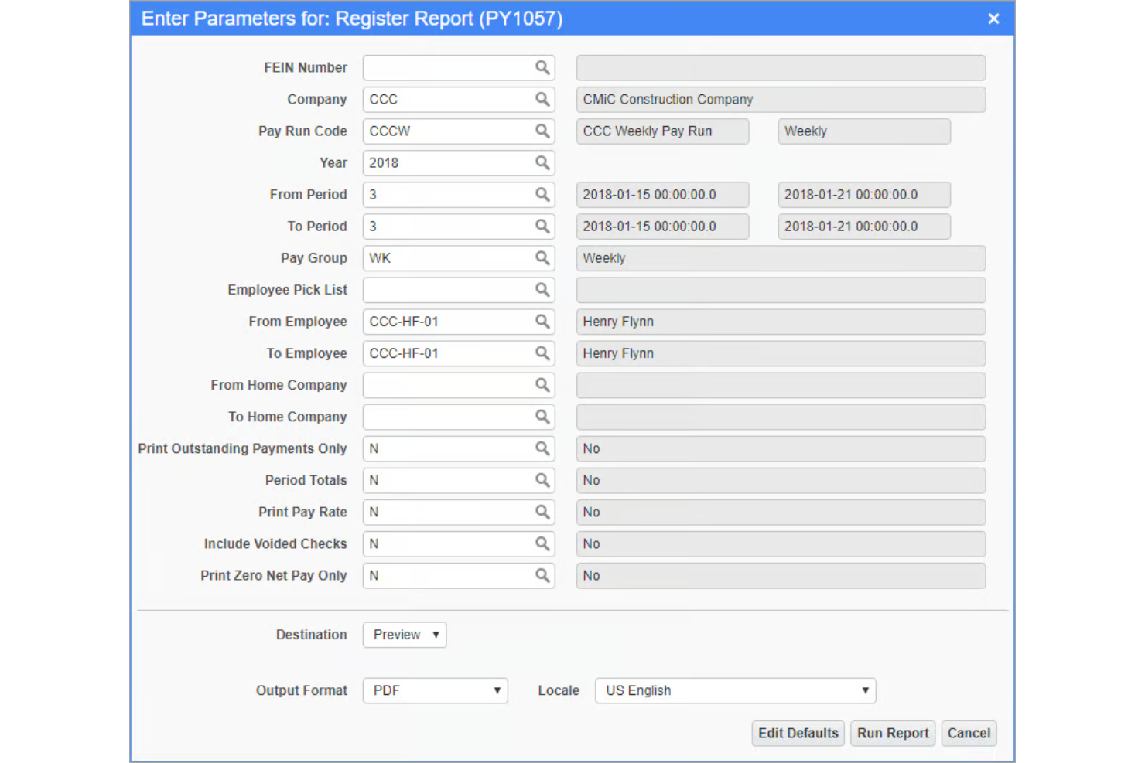Open lookup for To Home Company
The width and height of the screenshot is (1145, 763).
(542, 417)
